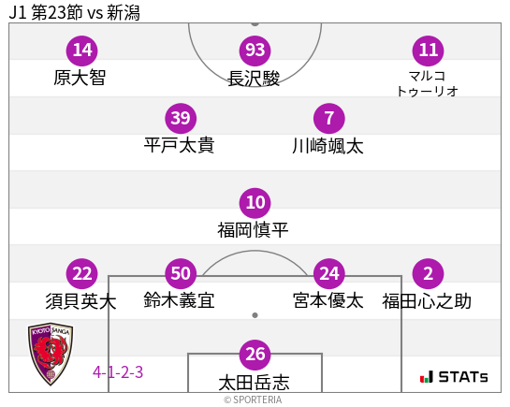Click the Kyoto Sanga club crest
The width and height of the screenshot is (510, 407).
tap(51, 354)
